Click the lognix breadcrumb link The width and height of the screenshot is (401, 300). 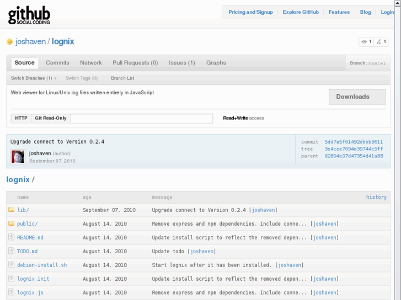(18, 179)
